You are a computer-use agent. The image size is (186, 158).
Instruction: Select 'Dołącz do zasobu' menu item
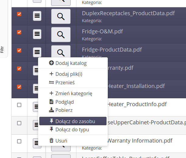(x=75, y=121)
